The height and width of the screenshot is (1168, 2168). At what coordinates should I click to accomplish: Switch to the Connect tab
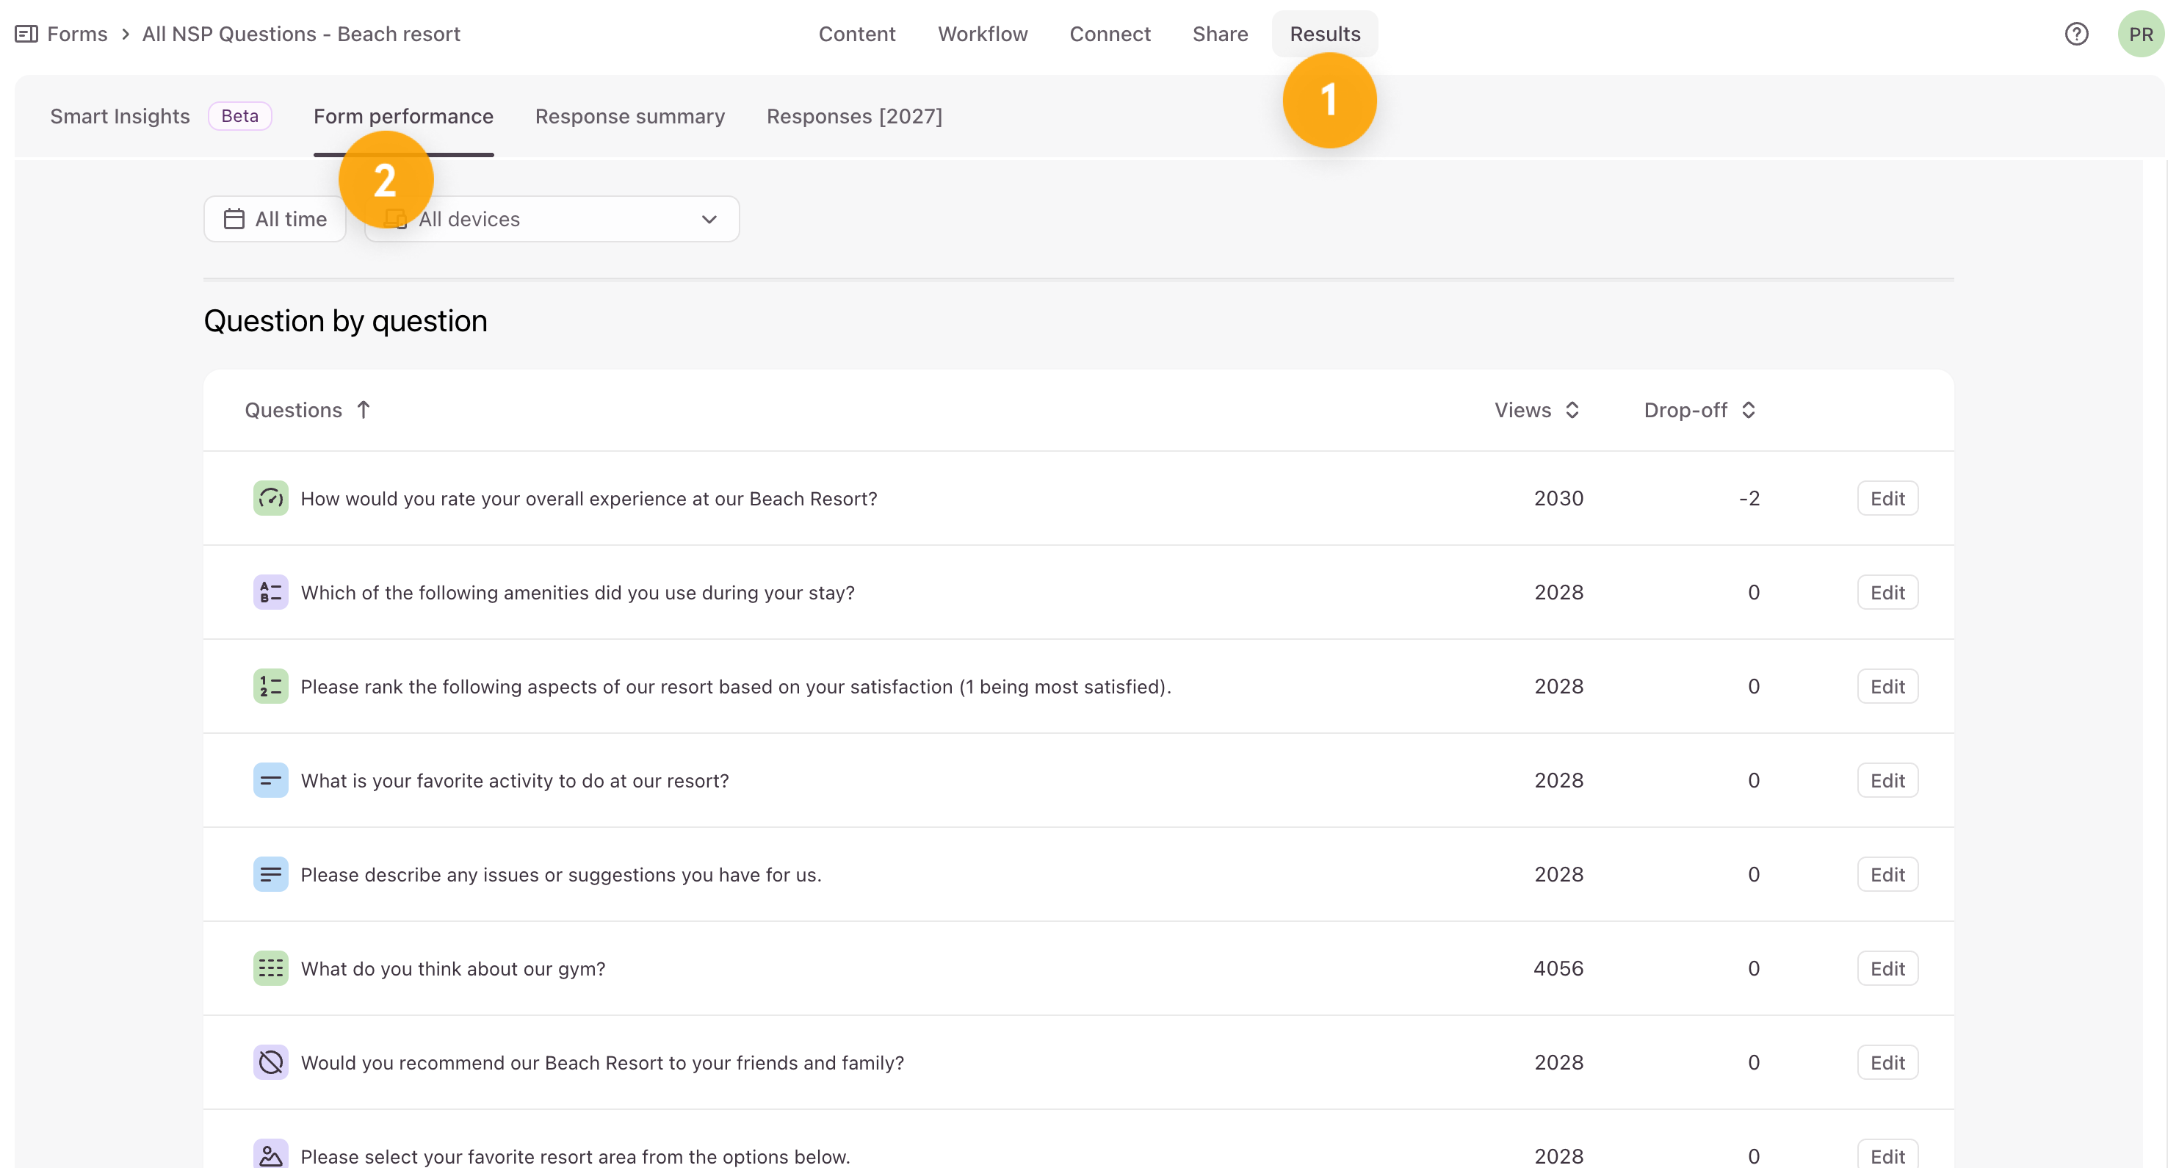coord(1110,34)
